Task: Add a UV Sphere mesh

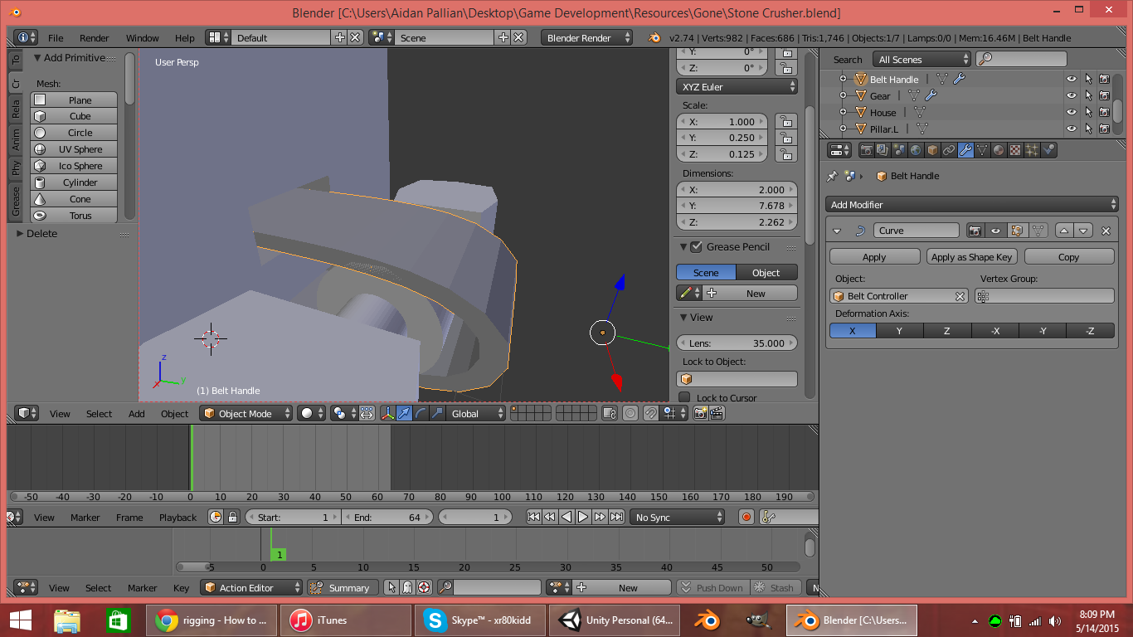Action: [74, 149]
